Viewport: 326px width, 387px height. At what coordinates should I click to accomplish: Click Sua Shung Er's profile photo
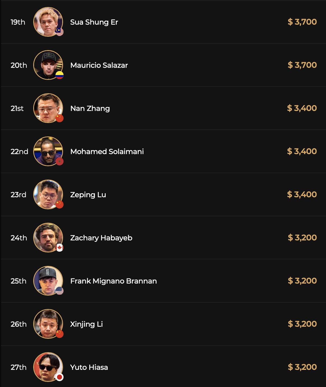(x=48, y=22)
